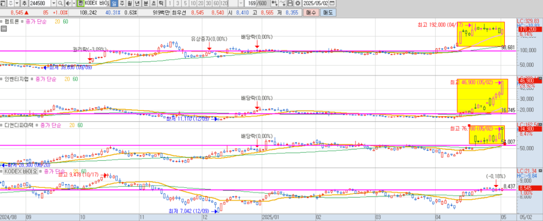
Task: Open the 주 market type dropdown arrow
Action: click(17, 3)
